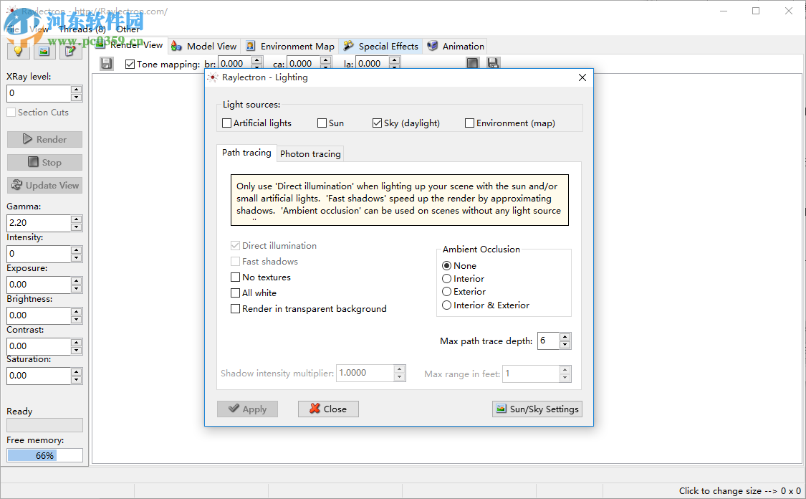Click the Free memory progress bar
The height and width of the screenshot is (499, 806).
[x=44, y=455]
